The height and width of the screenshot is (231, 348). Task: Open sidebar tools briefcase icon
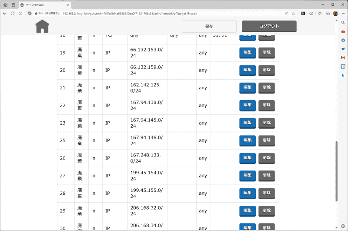coord(343,31)
